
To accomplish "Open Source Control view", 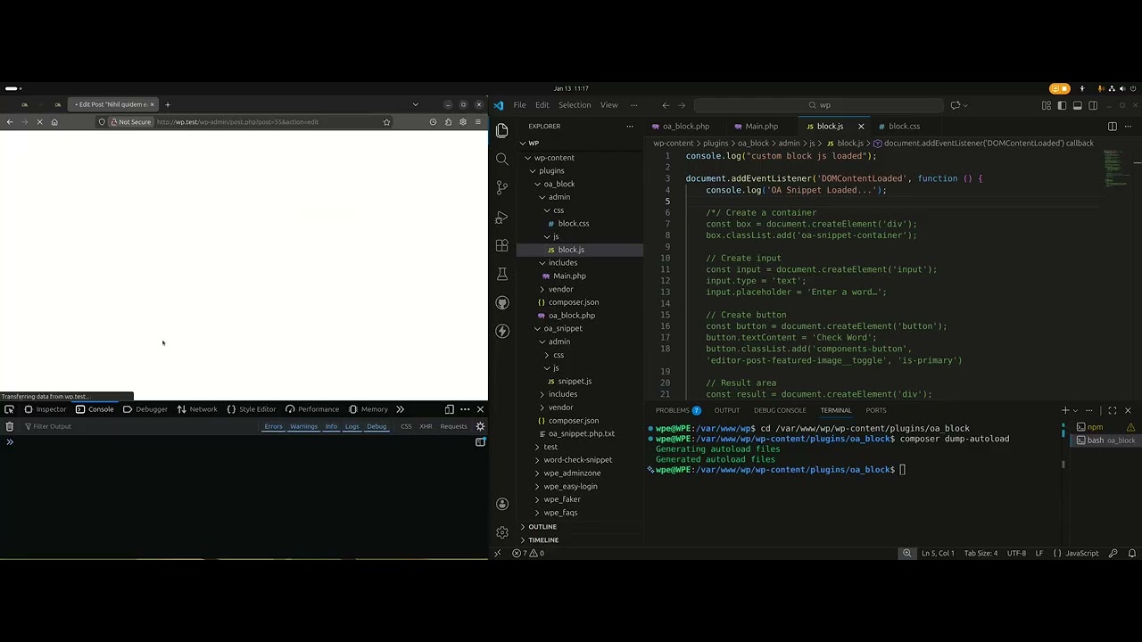I will [501, 188].
